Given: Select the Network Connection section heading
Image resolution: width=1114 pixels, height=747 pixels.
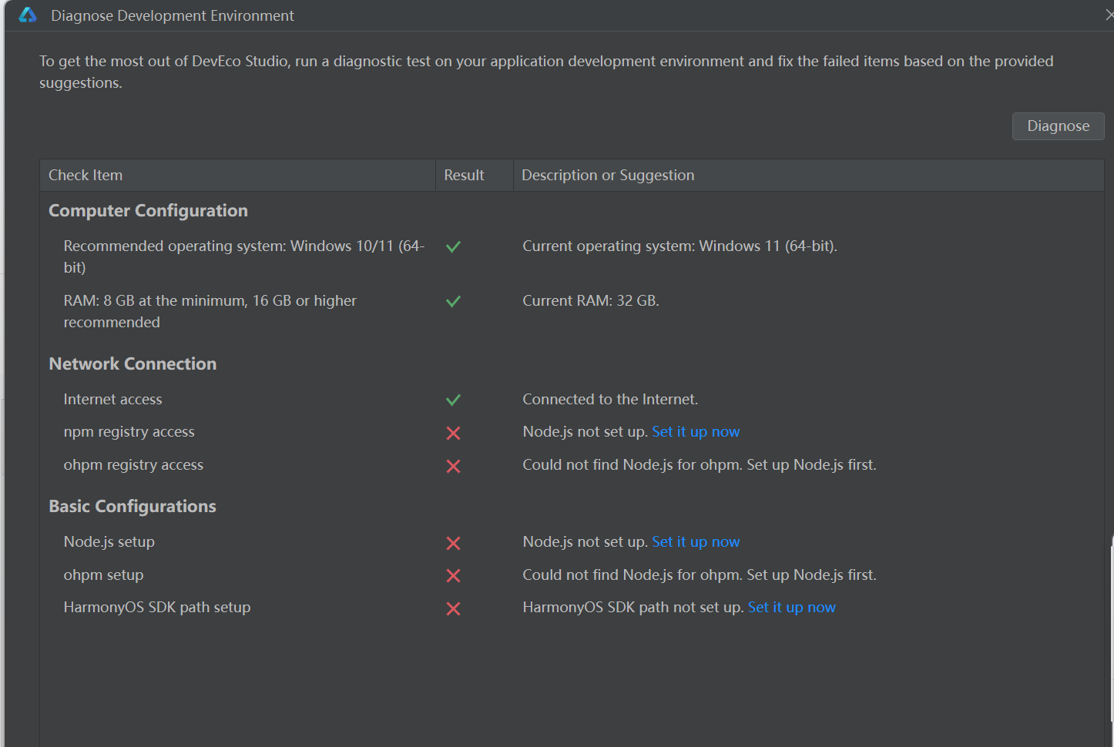Looking at the screenshot, I should point(133,364).
